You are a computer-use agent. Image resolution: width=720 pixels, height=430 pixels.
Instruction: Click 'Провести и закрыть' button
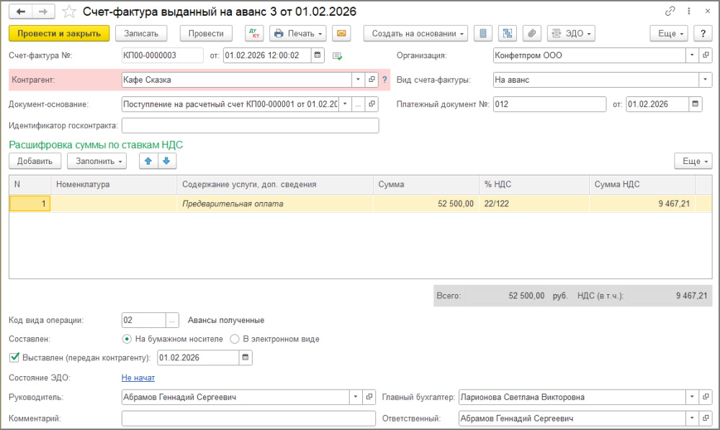(59, 33)
